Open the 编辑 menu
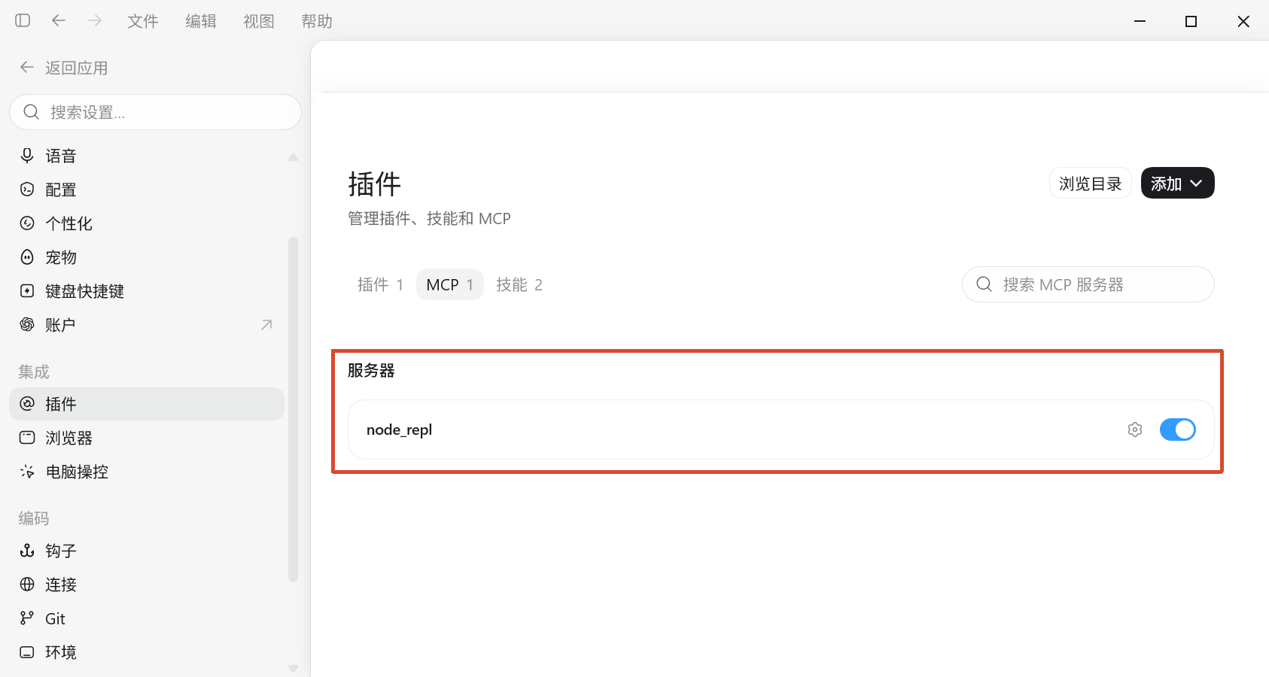The height and width of the screenshot is (677, 1269). 201,21
